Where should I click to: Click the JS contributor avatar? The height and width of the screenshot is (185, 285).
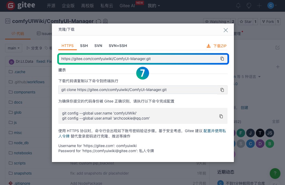point(269,133)
